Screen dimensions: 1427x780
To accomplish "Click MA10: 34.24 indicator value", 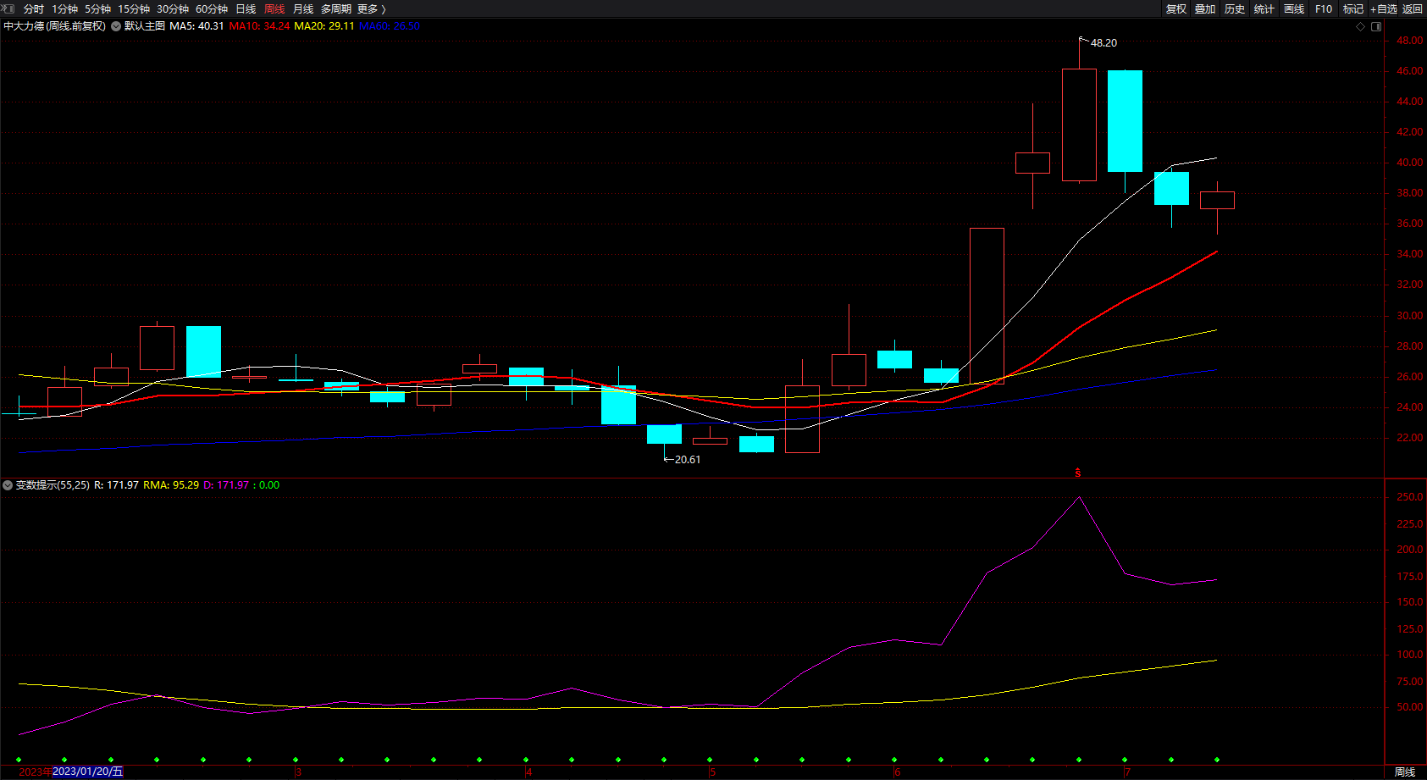I will (260, 26).
